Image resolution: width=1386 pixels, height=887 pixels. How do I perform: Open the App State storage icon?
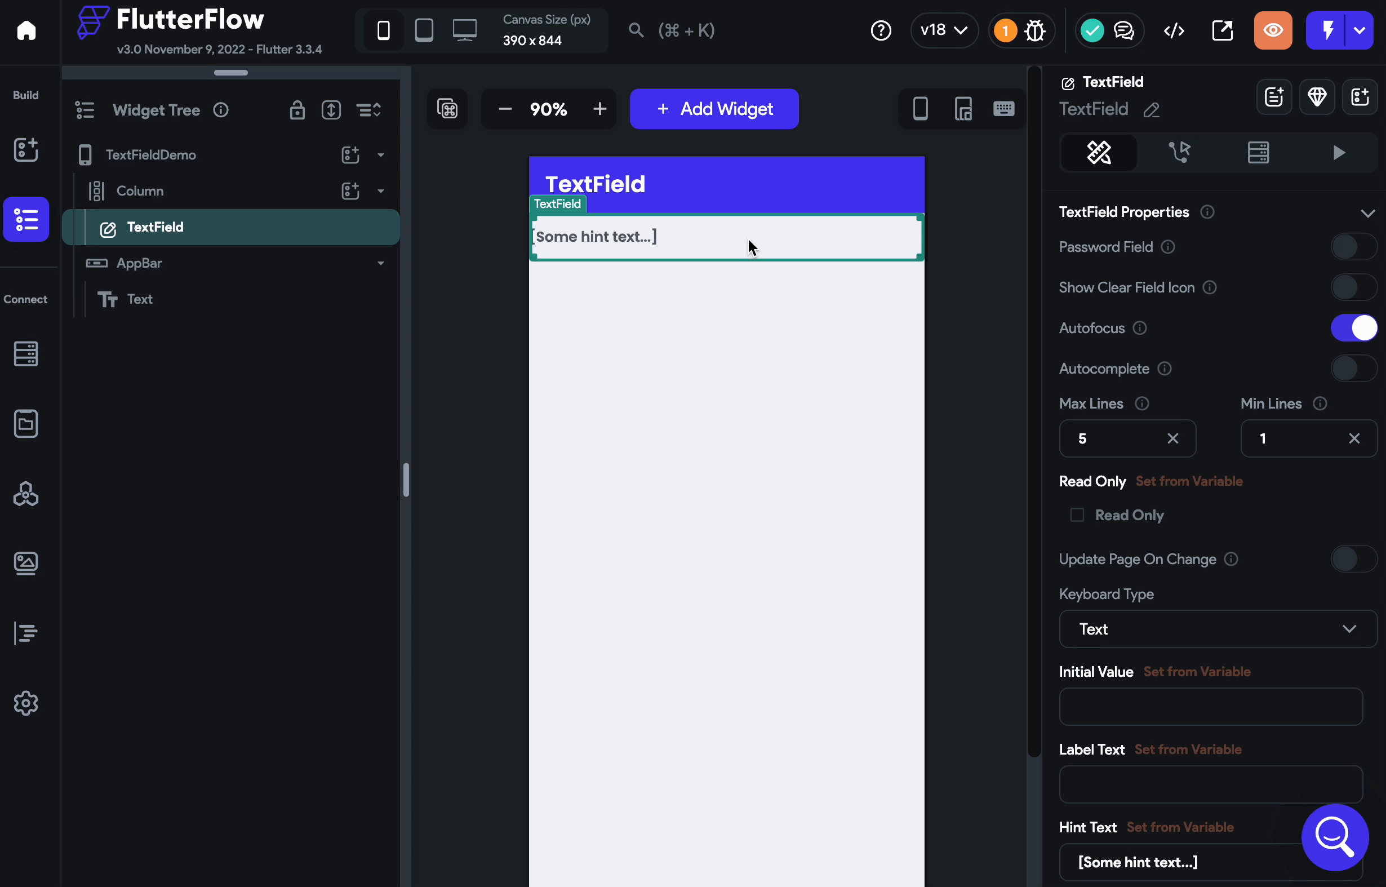click(x=26, y=424)
